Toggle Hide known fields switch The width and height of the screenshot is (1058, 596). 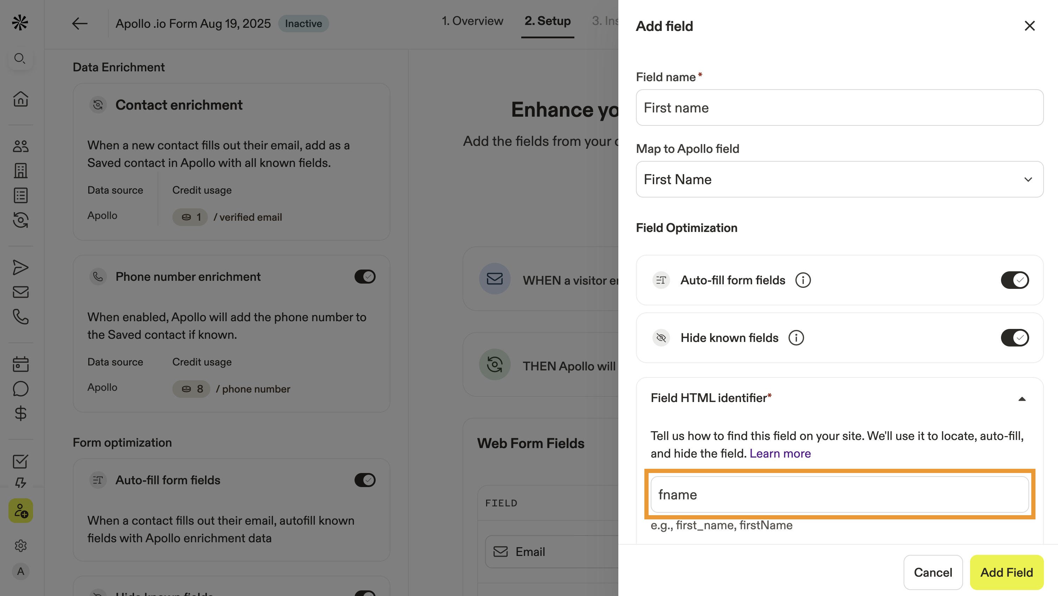tap(1014, 338)
